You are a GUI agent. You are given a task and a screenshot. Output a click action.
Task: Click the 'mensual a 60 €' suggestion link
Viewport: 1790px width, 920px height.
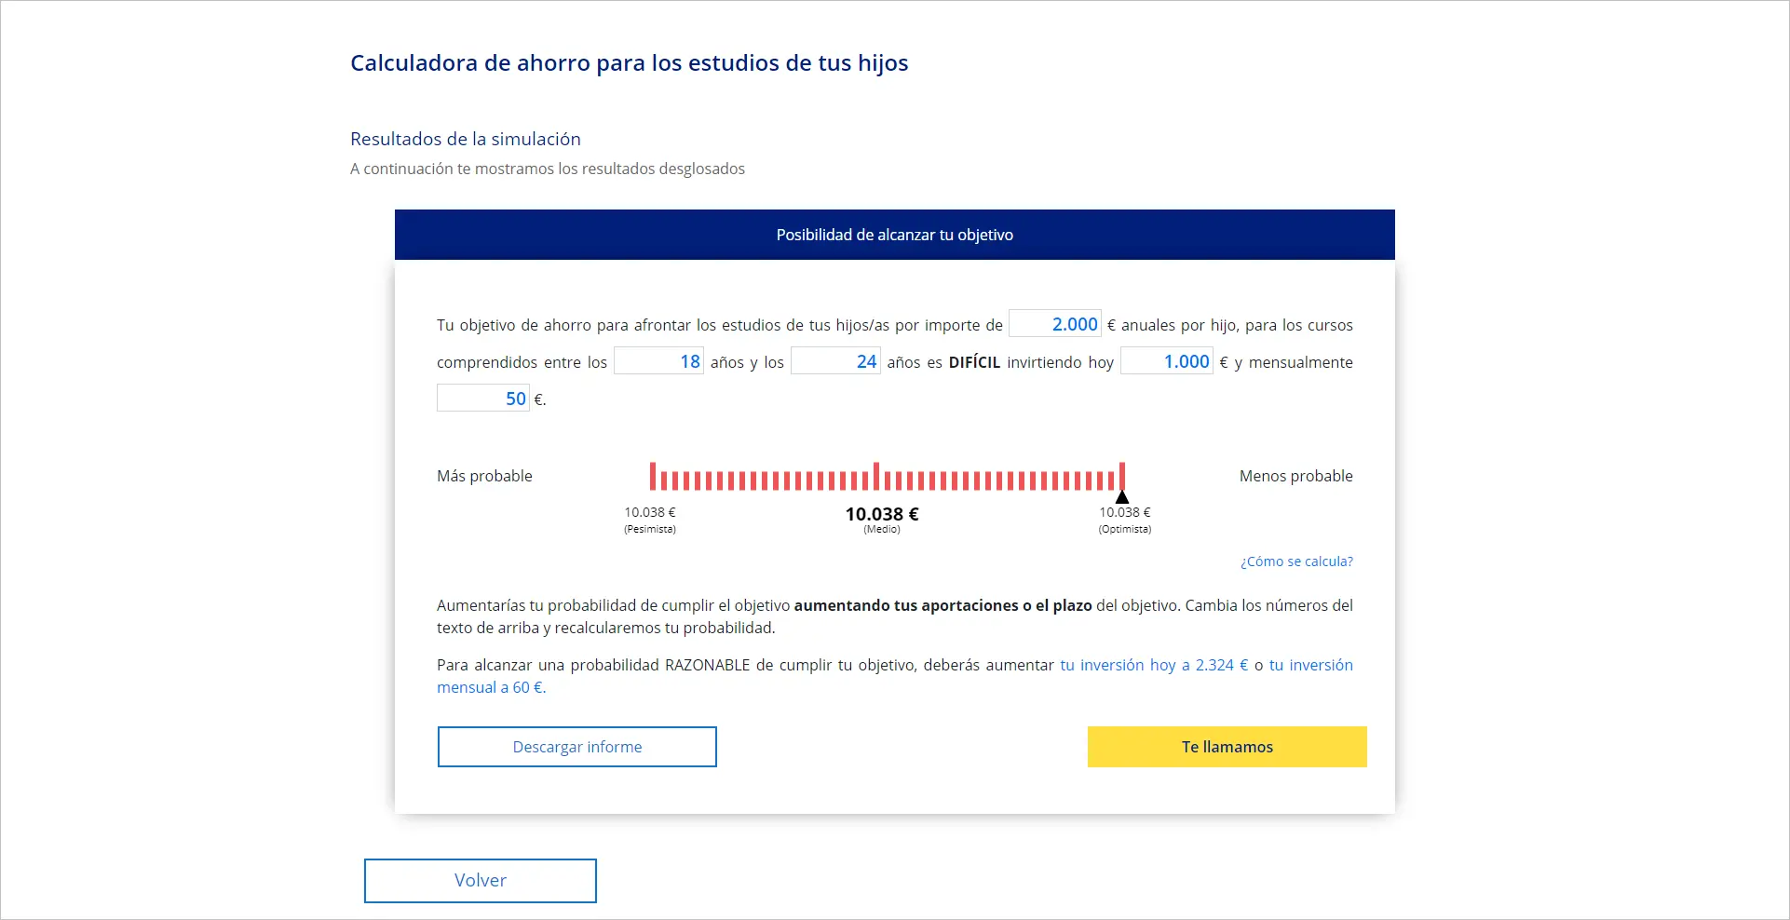(491, 687)
